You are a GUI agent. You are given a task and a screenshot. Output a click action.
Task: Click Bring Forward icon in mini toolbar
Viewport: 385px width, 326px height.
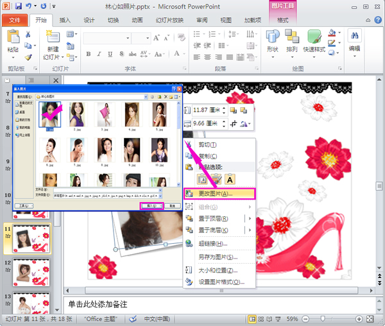(x=234, y=110)
